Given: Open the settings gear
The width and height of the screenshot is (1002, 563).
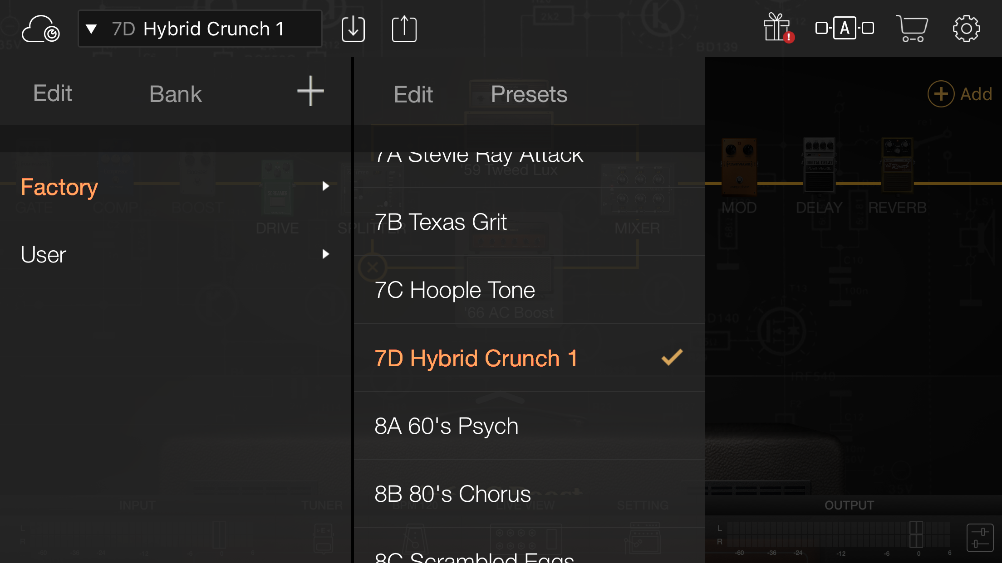Looking at the screenshot, I should [x=966, y=29].
